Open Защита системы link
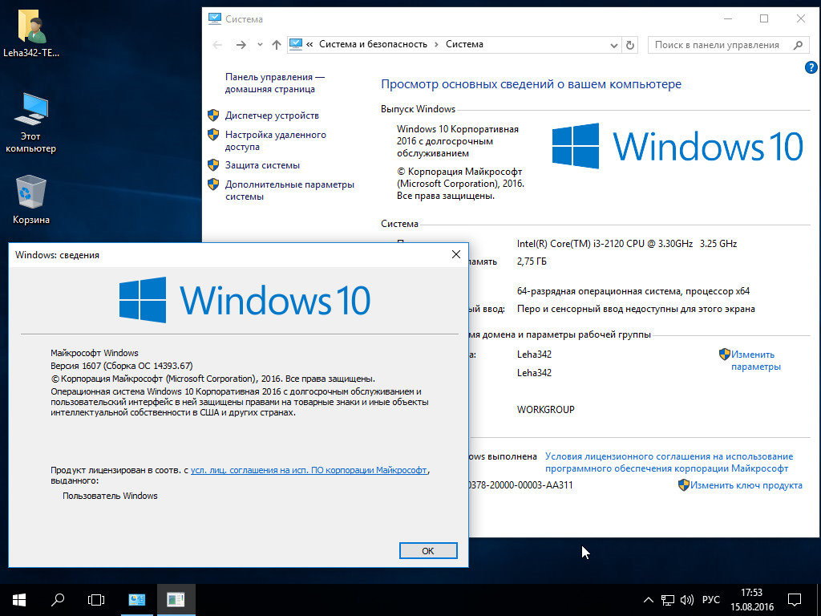This screenshot has width=821, height=616. point(262,165)
